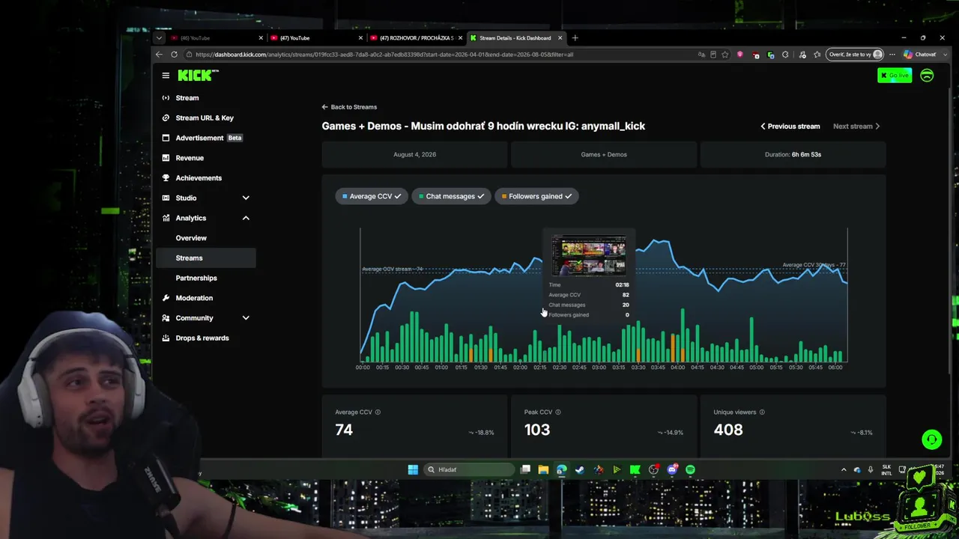Open the tab search dropdown at the tab strip start
959x539 pixels.
tap(159, 38)
